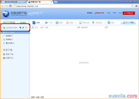Click the browser reload icon
Screen dimensions: 139x99
coord(10,6)
